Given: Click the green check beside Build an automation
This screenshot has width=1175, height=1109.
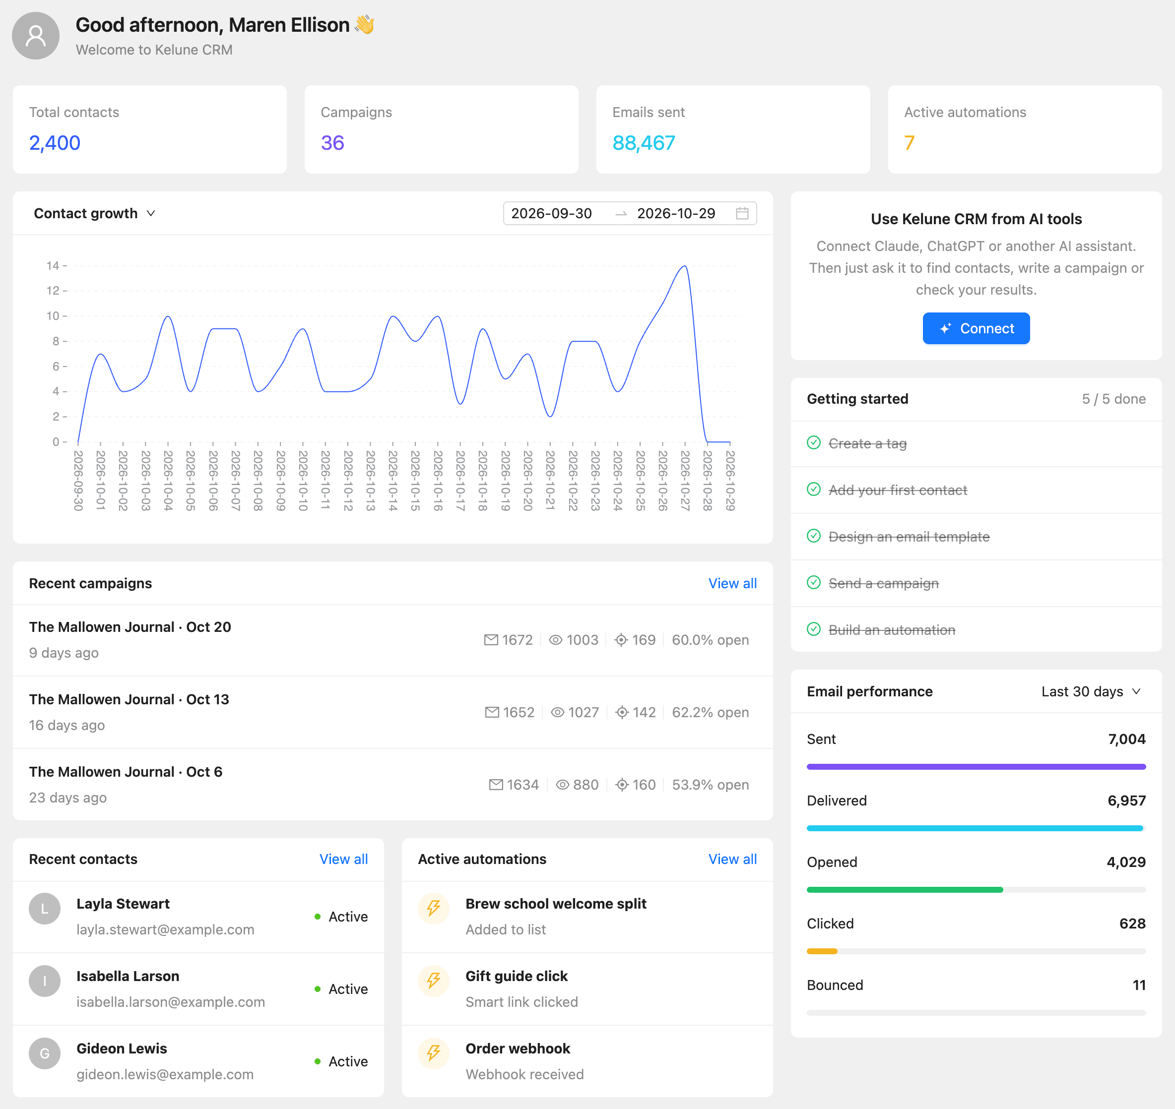Looking at the screenshot, I should coord(814,629).
